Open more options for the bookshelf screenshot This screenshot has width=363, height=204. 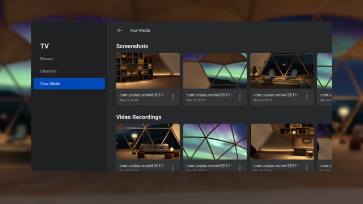tap(173, 97)
